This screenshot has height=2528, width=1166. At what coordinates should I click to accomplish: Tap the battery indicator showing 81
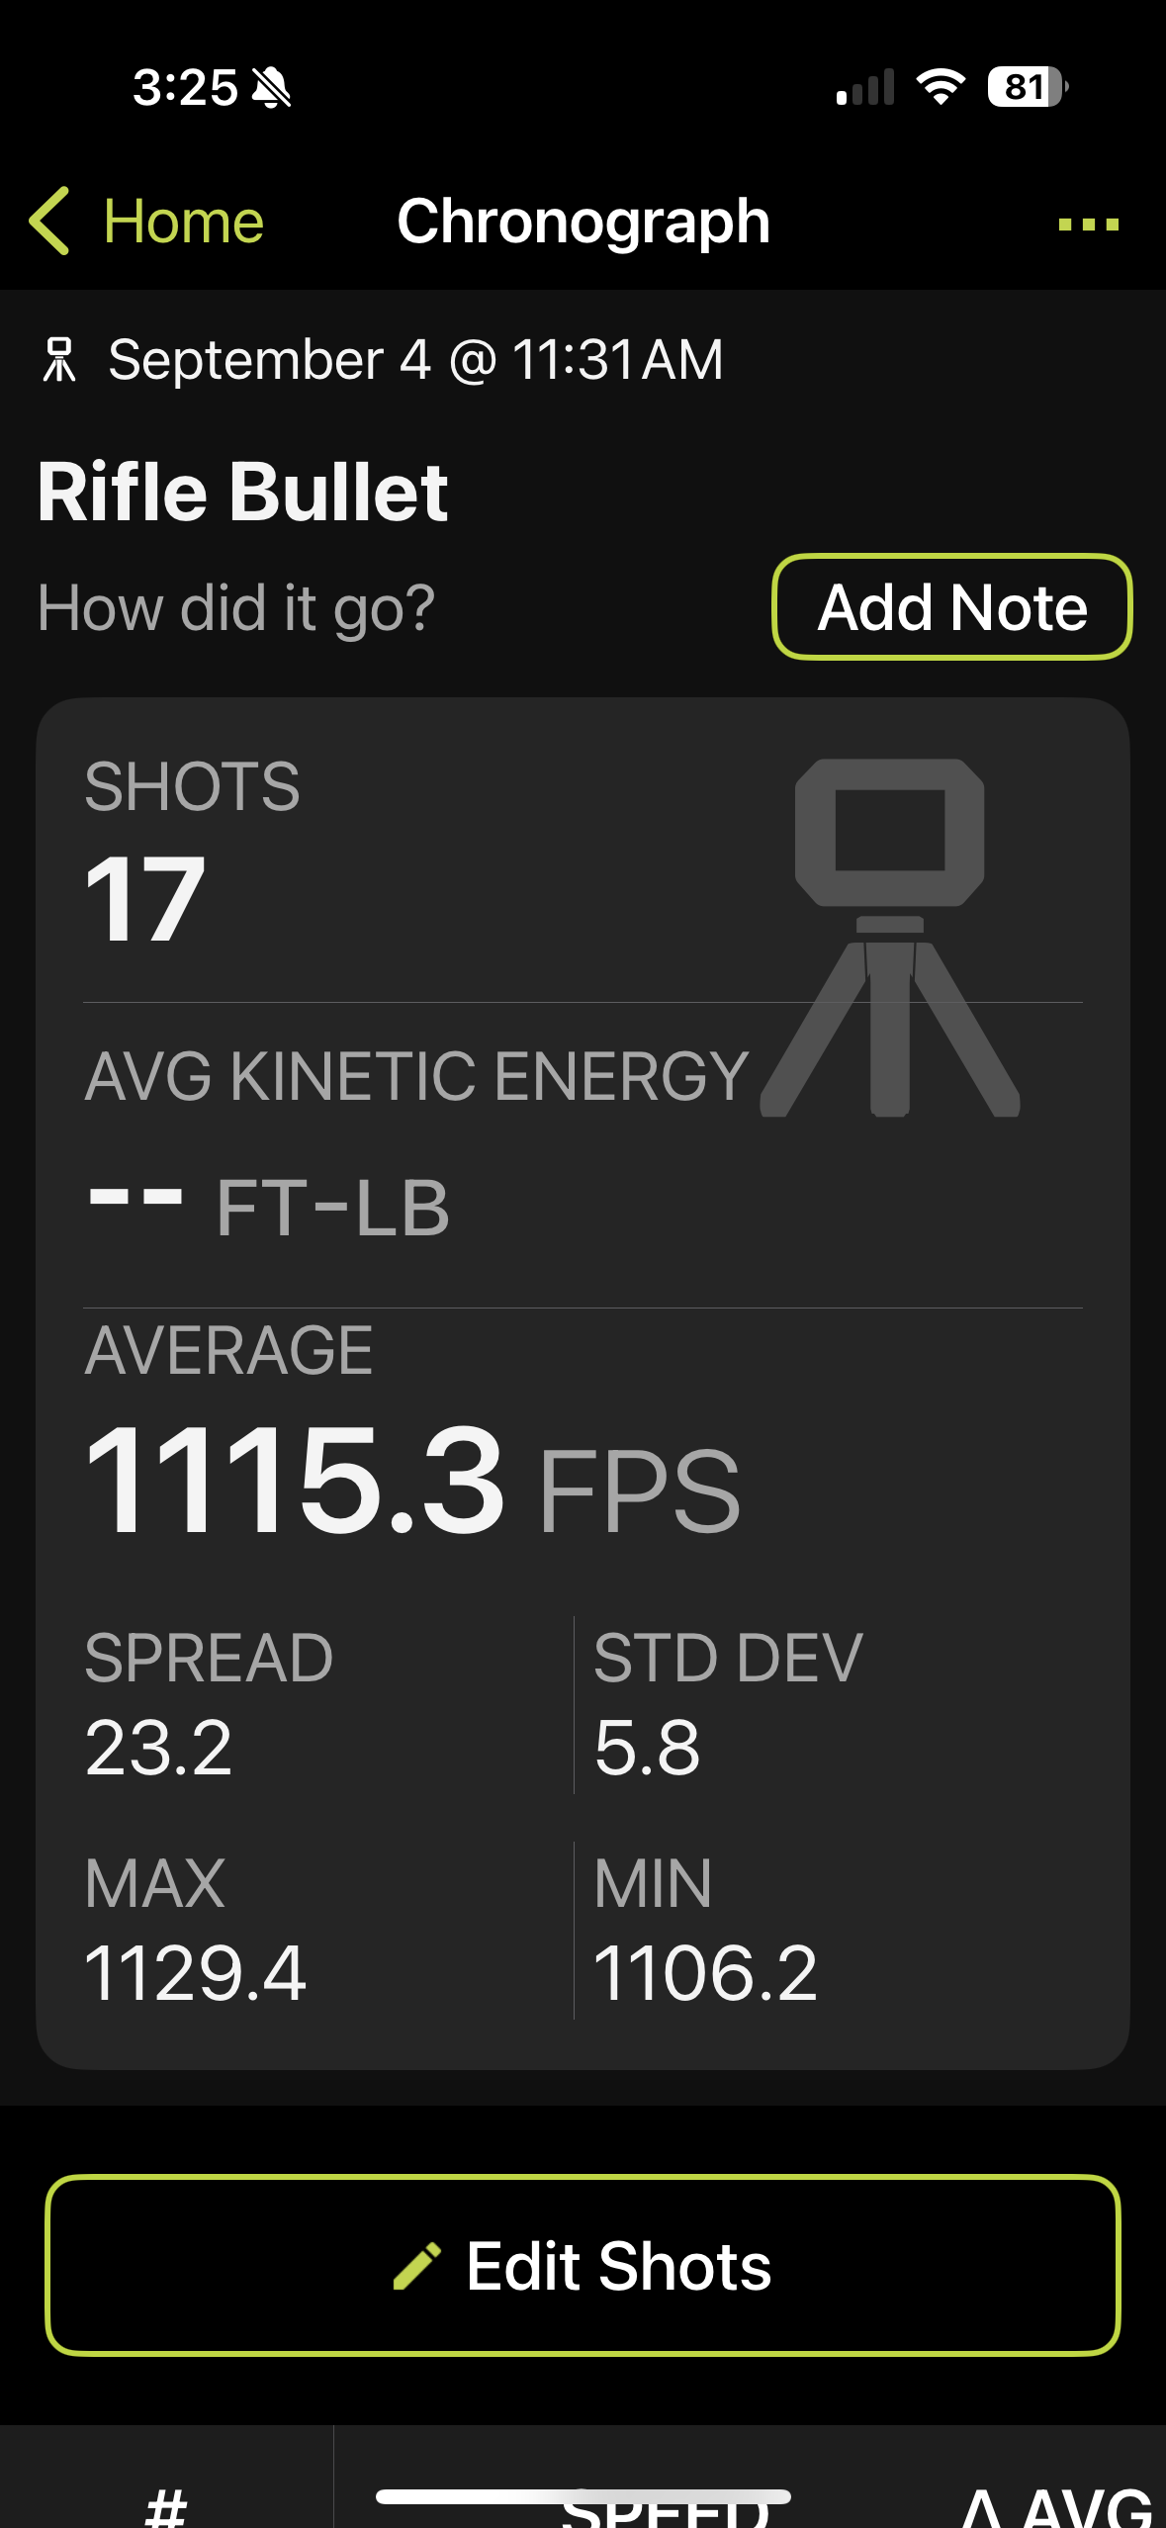tap(1027, 87)
